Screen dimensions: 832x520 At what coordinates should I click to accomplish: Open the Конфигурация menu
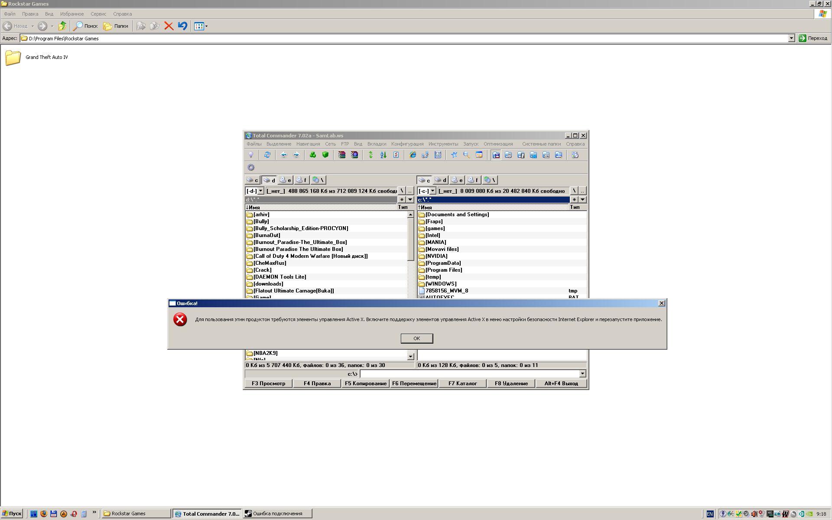coord(407,144)
